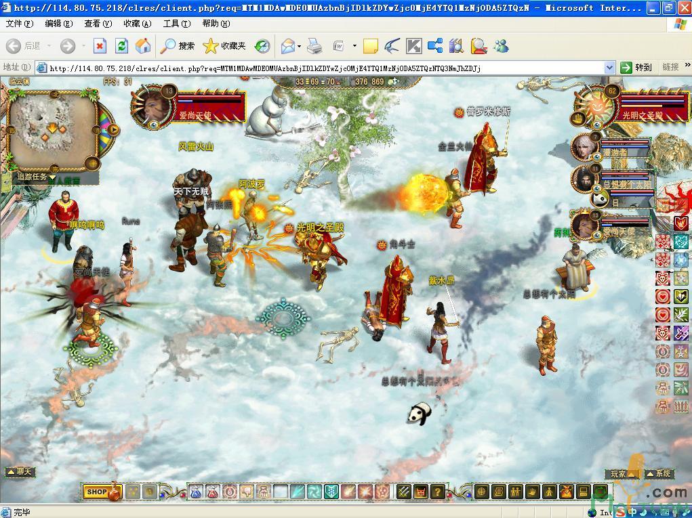Open the address bar dropdown arrow

[609, 68]
